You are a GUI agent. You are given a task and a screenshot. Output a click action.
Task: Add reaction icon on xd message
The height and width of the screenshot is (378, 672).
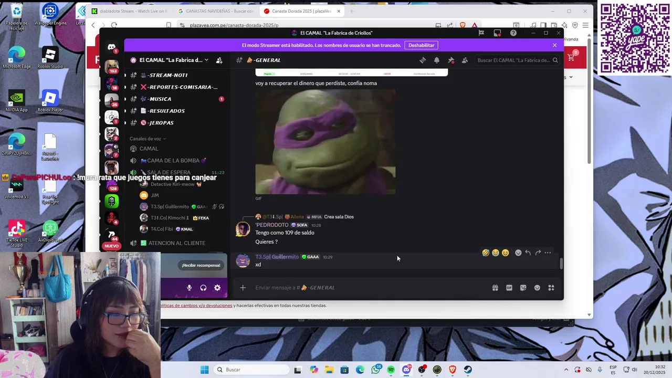click(x=518, y=253)
